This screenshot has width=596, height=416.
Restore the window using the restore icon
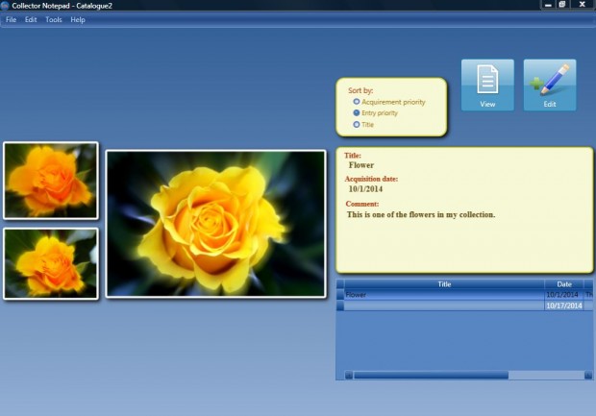tap(561, 6)
